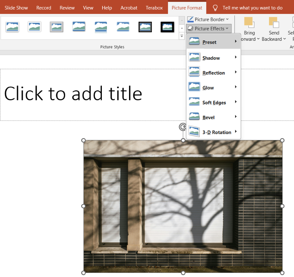The image size is (294, 277).
Task: Open the Soft Edges submenu
Action: pyautogui.click(x=214, y=102)
